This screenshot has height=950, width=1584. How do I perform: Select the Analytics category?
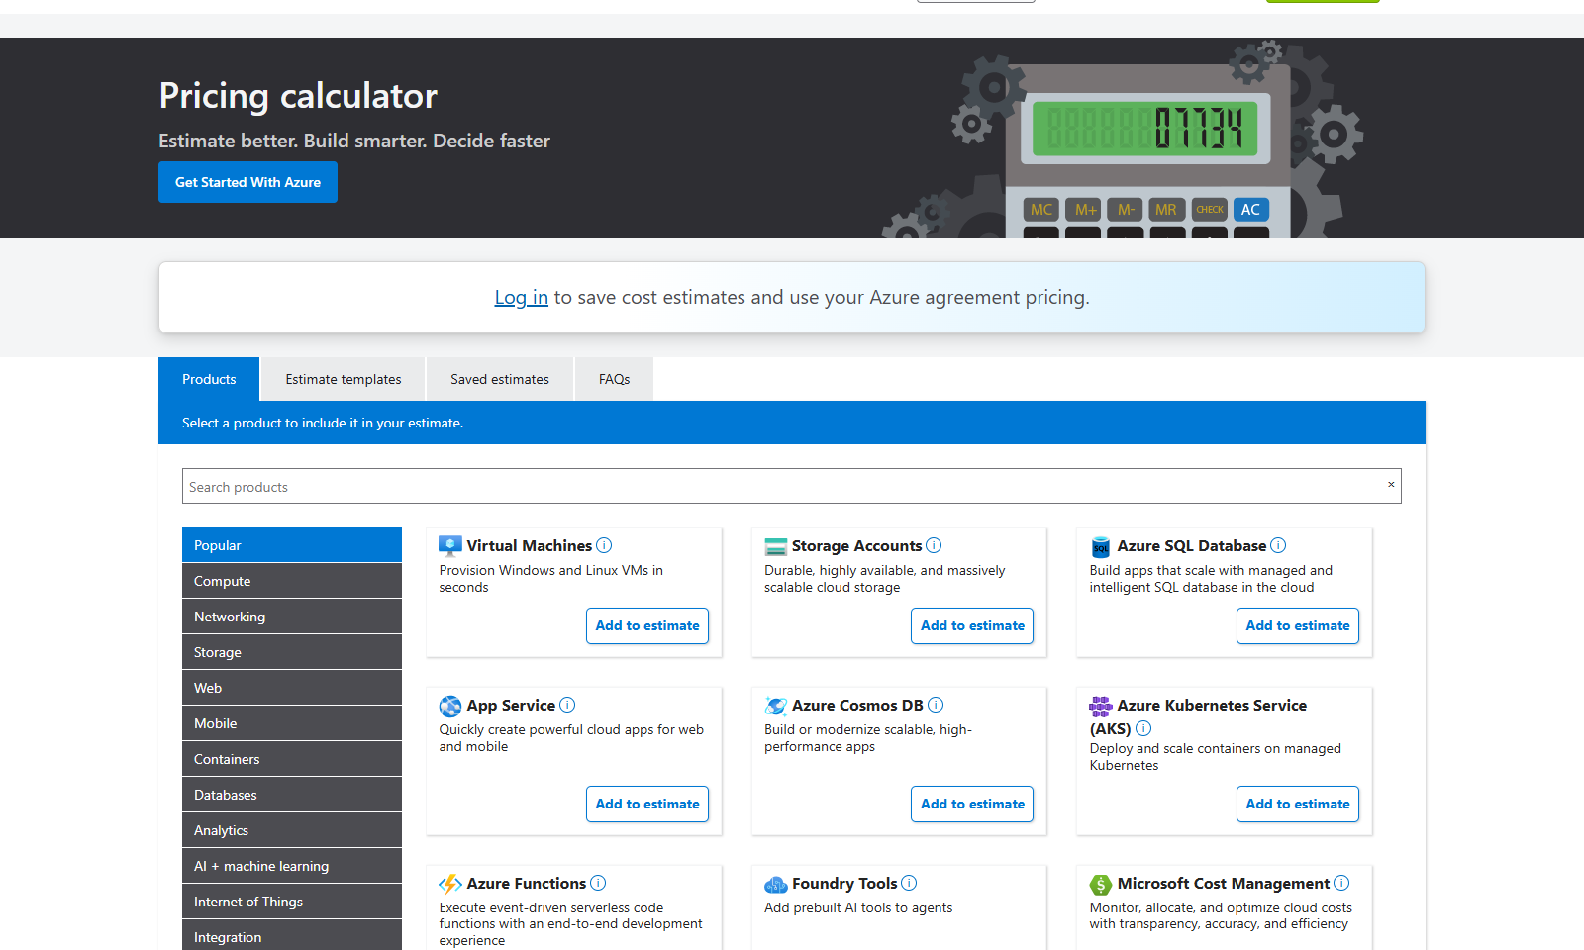pyautogui.click(x=292, y=830)
